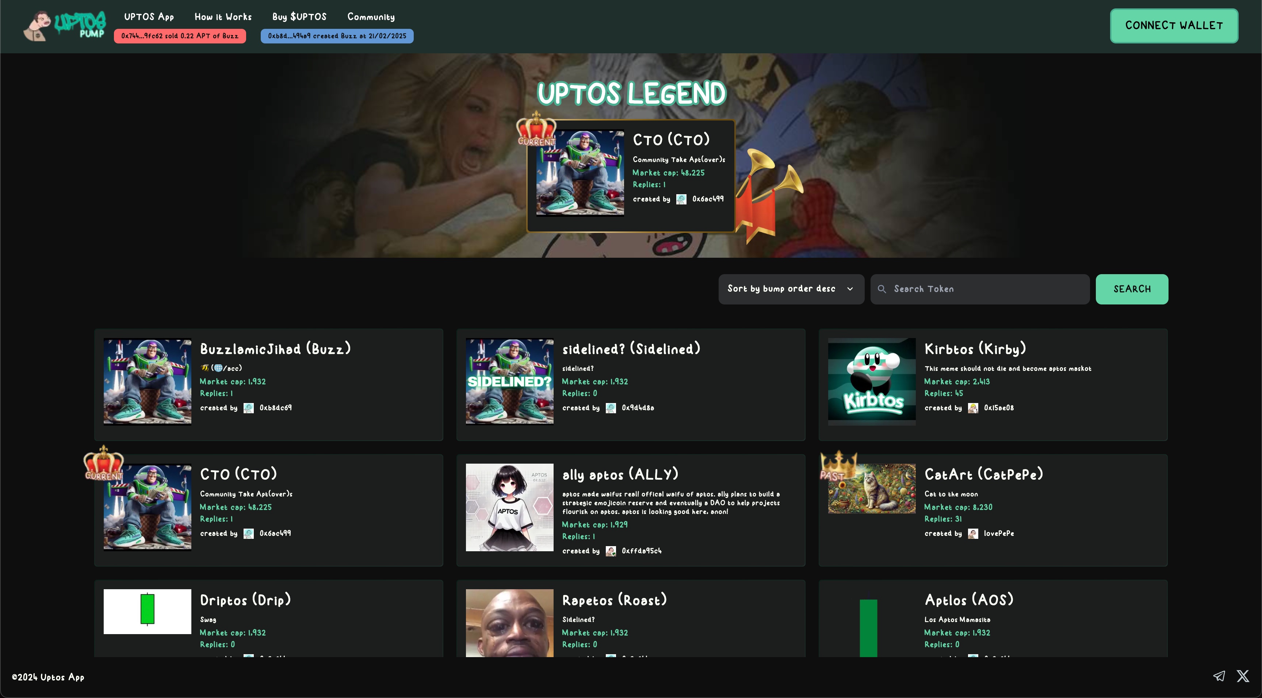Open ally aptos (ALLY) anime thumbnail
Screen dimensions: 1262x698
pos(509,507)
